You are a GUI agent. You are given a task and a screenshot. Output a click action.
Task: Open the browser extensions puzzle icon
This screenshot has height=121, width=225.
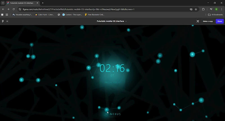pos(203,9)
